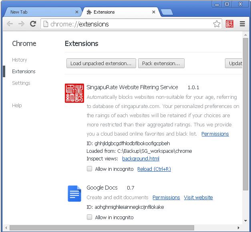Minimize the Chrome window
251x232 pixels.
coord(217,4)
